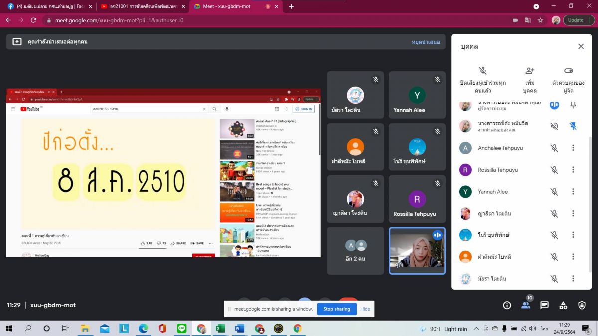Image resolution: width=598 pixels, height=336 pixels.
Task: Unpin the presentation in people list
Action: pyautogui.click(x=573, y=126)
